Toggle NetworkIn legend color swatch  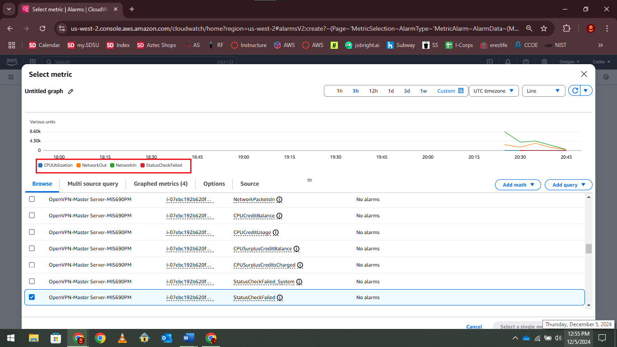(x=112, y=165)
